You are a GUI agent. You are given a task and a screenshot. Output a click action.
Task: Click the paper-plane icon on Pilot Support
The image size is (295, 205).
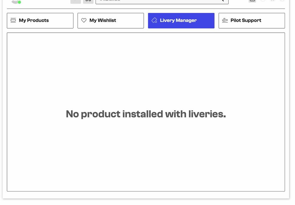tap(225, 20)
